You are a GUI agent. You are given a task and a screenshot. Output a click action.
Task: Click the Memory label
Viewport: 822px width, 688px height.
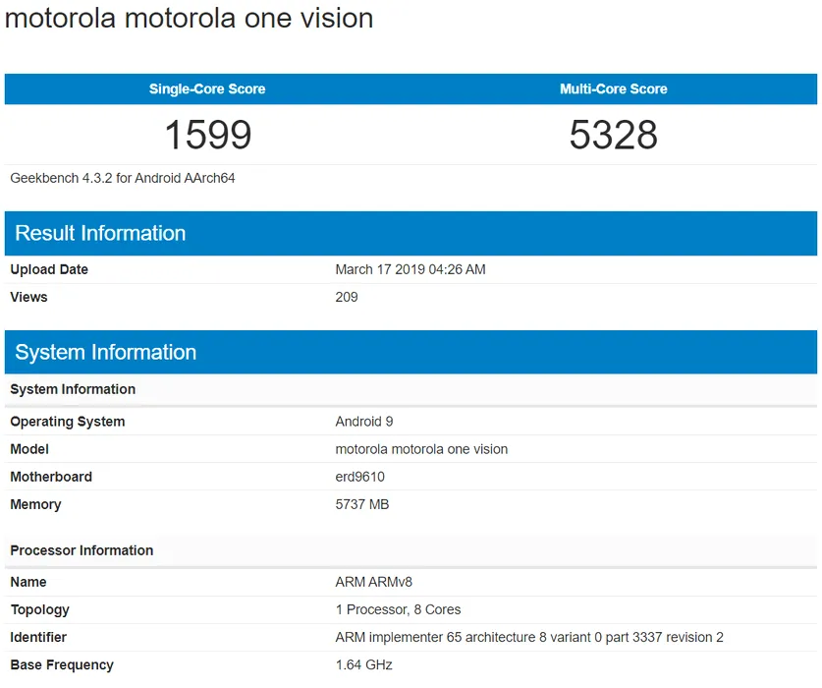click(x=35, y=505)
